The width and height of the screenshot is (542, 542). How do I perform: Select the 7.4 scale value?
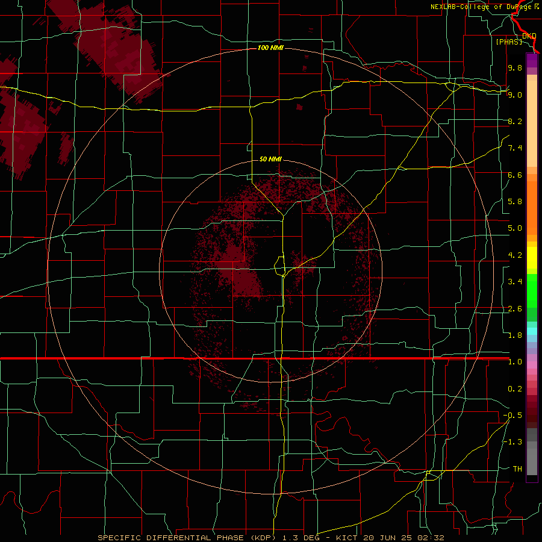[x=515, y=148]
